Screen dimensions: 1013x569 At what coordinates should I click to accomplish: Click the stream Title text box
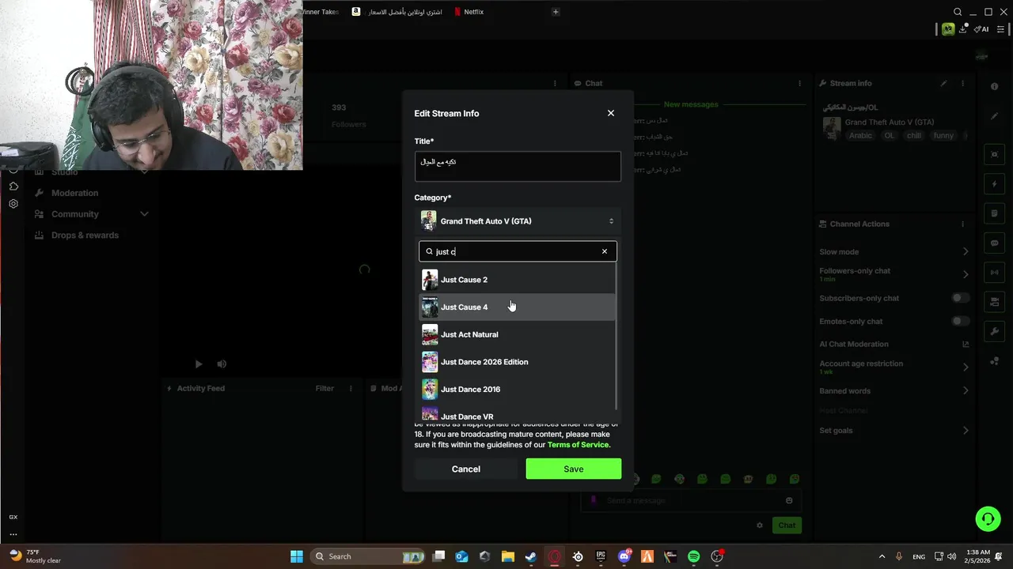pyautogui.click(x=518, y=167)
